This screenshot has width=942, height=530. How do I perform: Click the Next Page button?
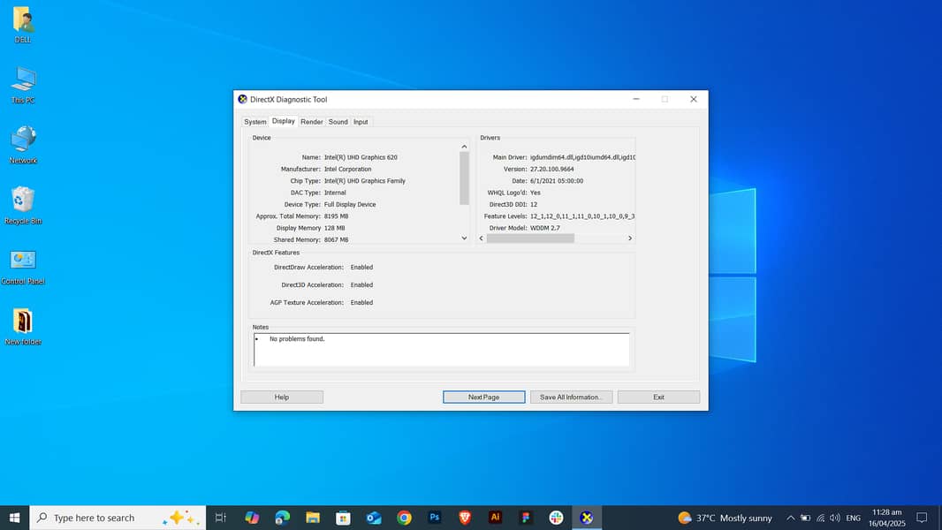(x=483, y=397)
